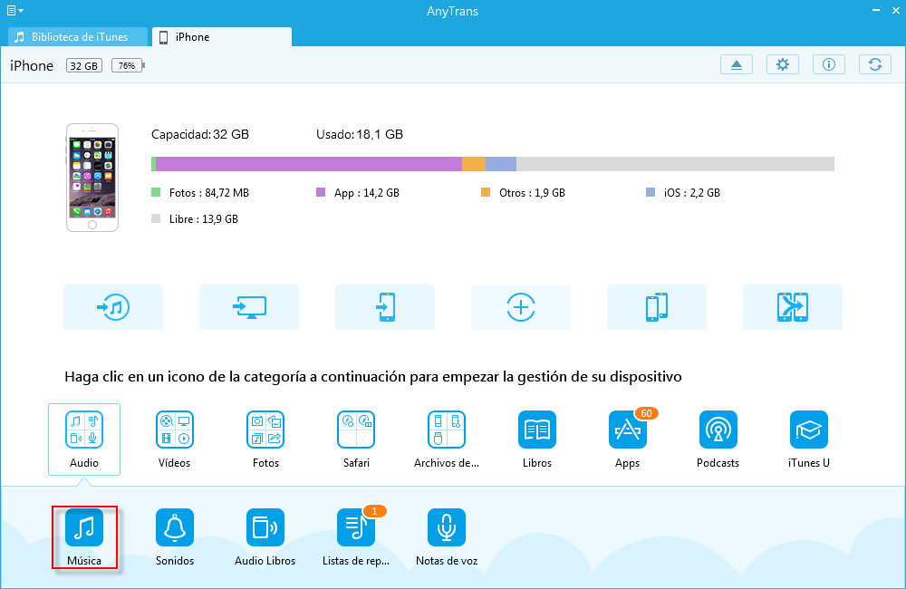The height and width of the screenshot is (589, 906).
Task: Show device info with the info button
Action: coord(829,64)
